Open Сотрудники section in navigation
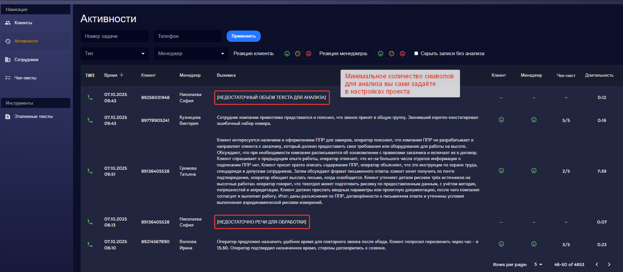 [x=26, y=60]
